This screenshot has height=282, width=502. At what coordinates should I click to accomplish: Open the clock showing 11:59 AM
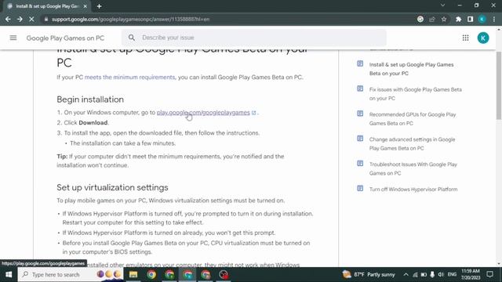point(471,274)
